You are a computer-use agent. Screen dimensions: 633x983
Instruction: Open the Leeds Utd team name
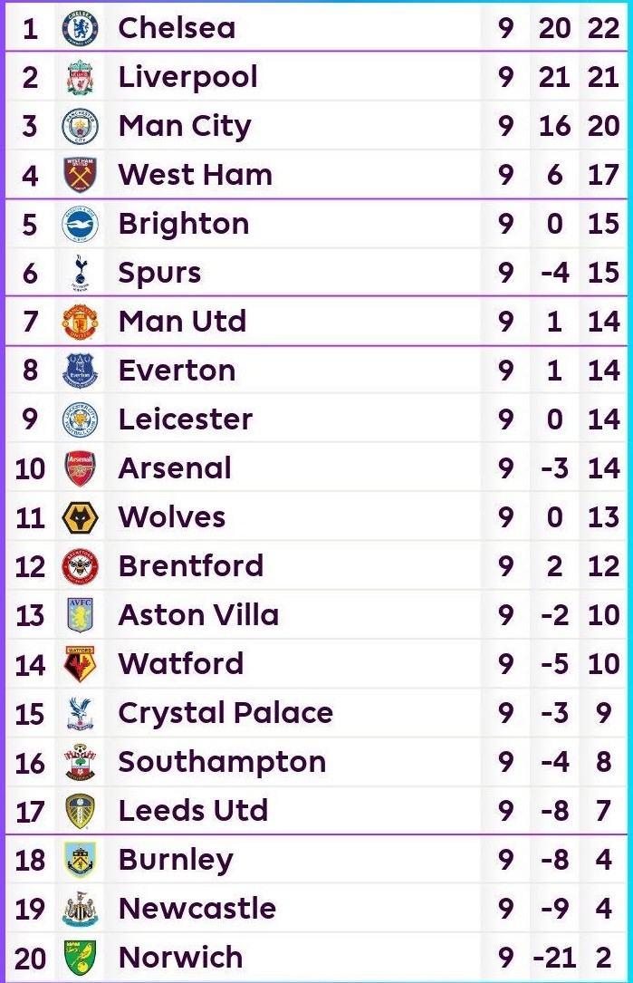tap(193, 811)
